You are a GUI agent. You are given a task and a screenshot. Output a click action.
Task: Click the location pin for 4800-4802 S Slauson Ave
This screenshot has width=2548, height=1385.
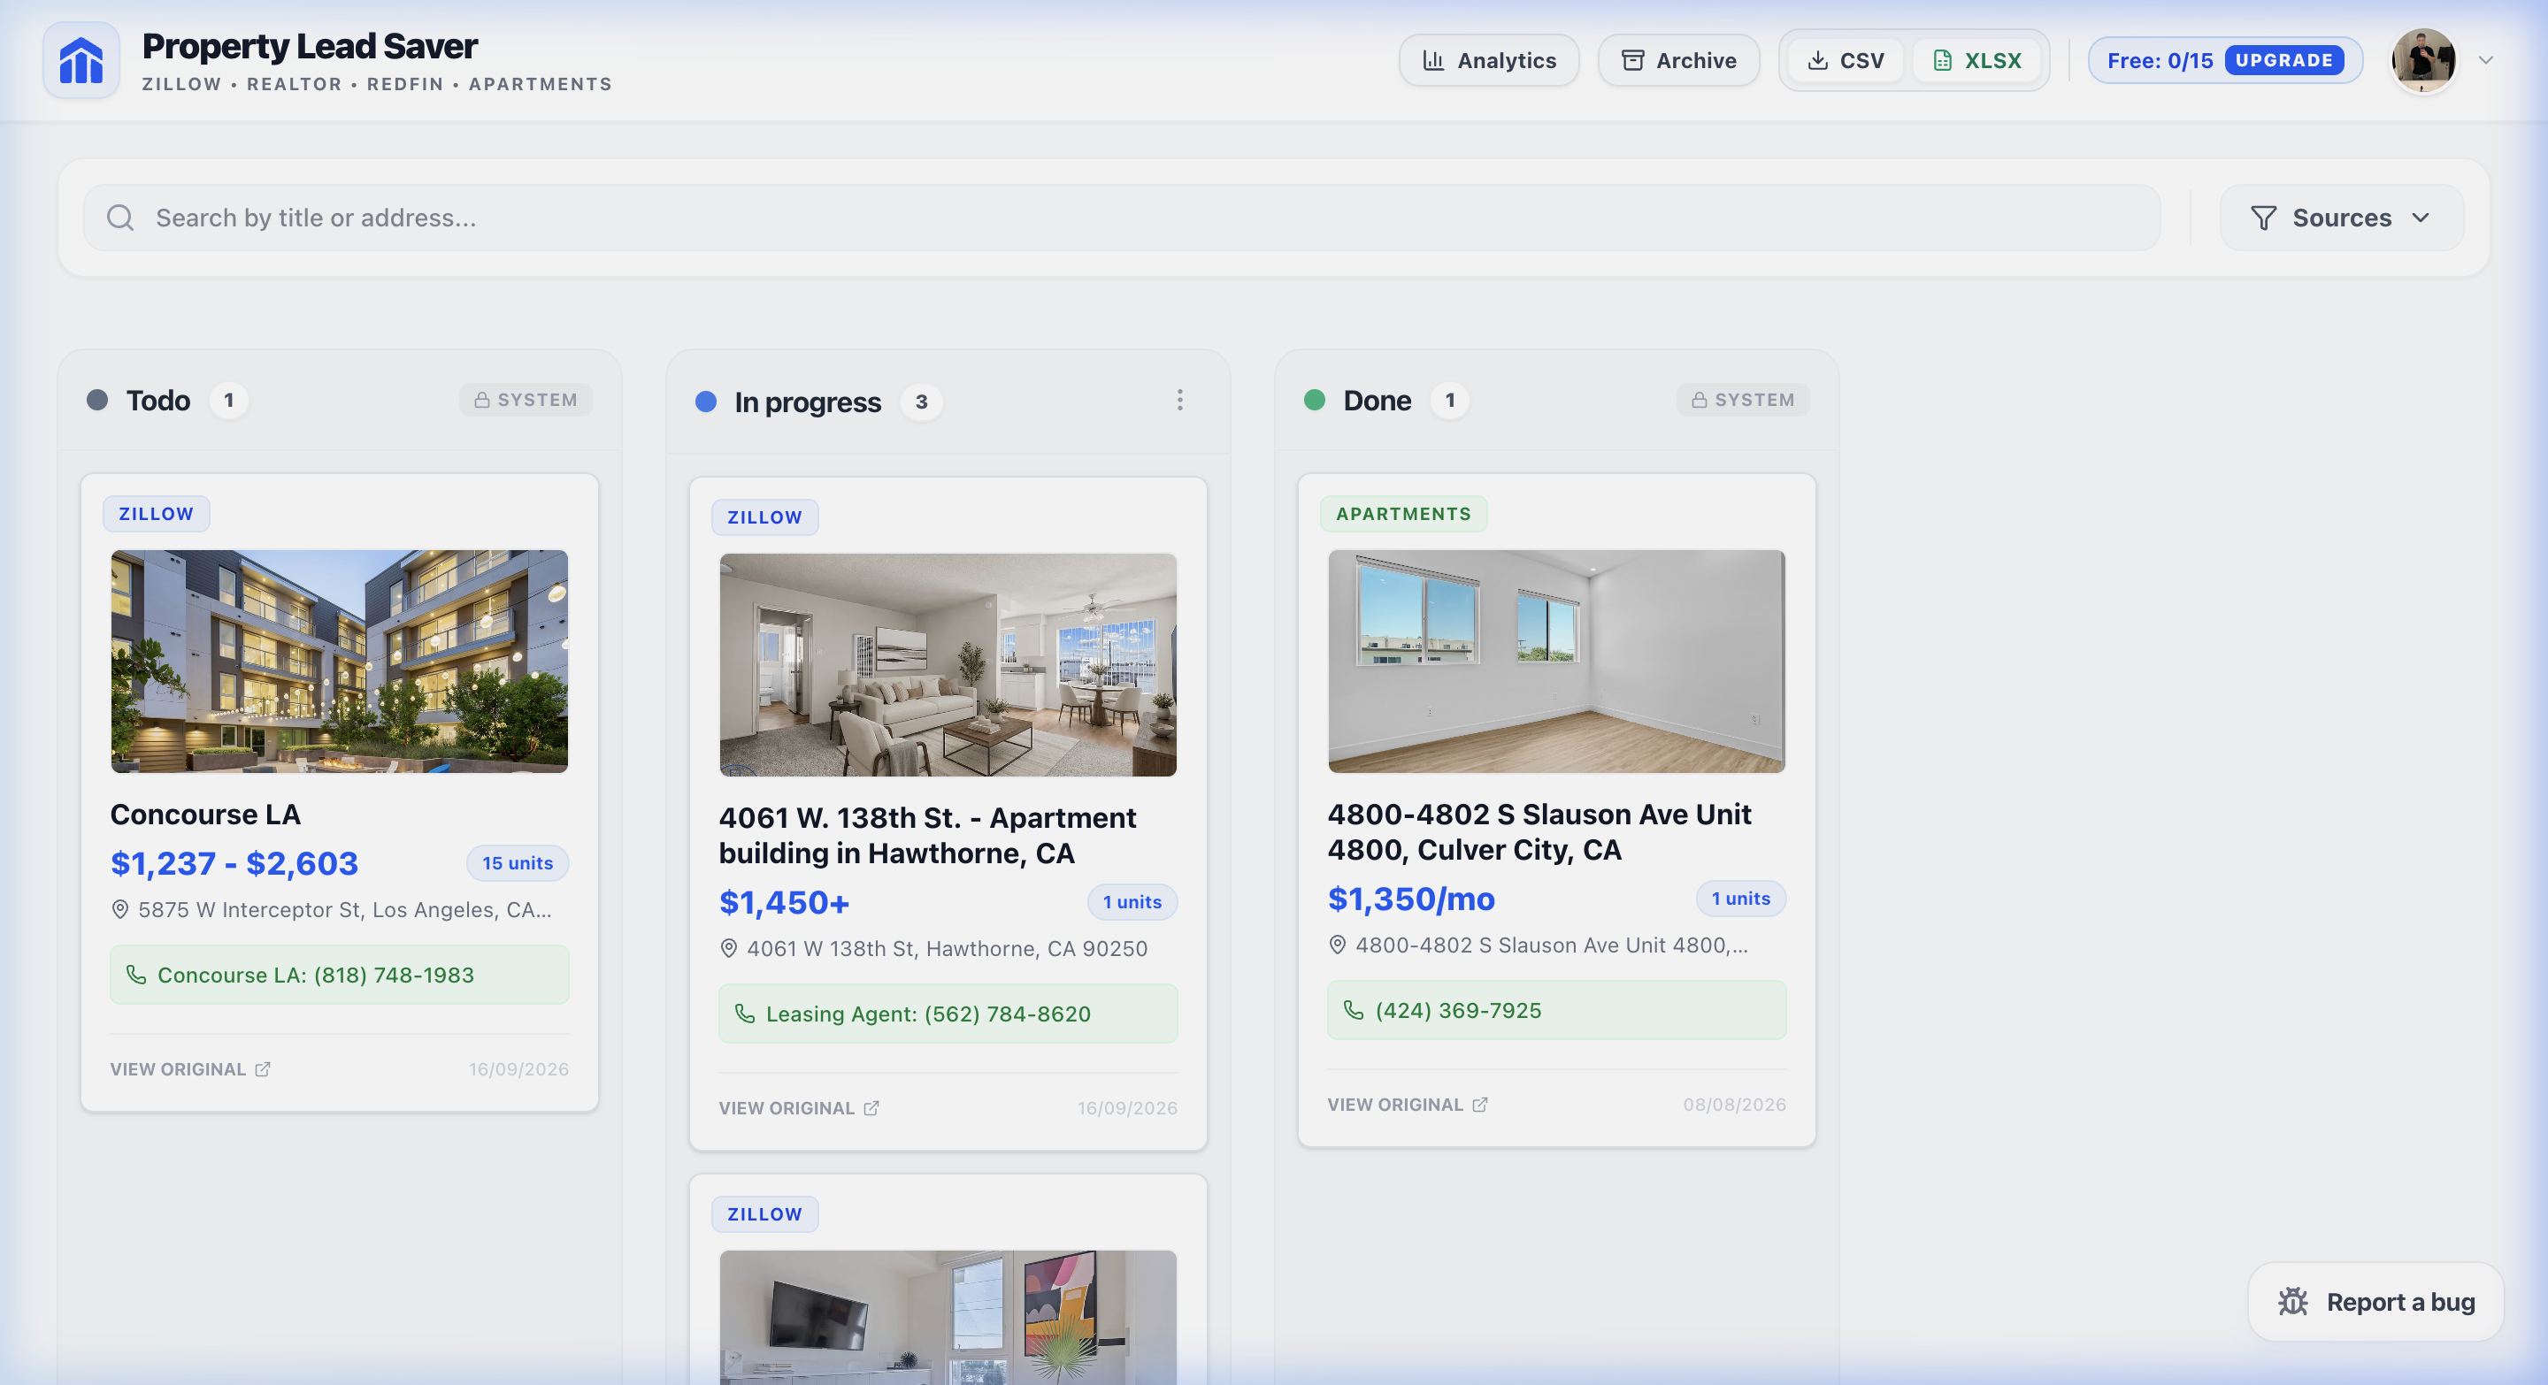(1338, 945)
